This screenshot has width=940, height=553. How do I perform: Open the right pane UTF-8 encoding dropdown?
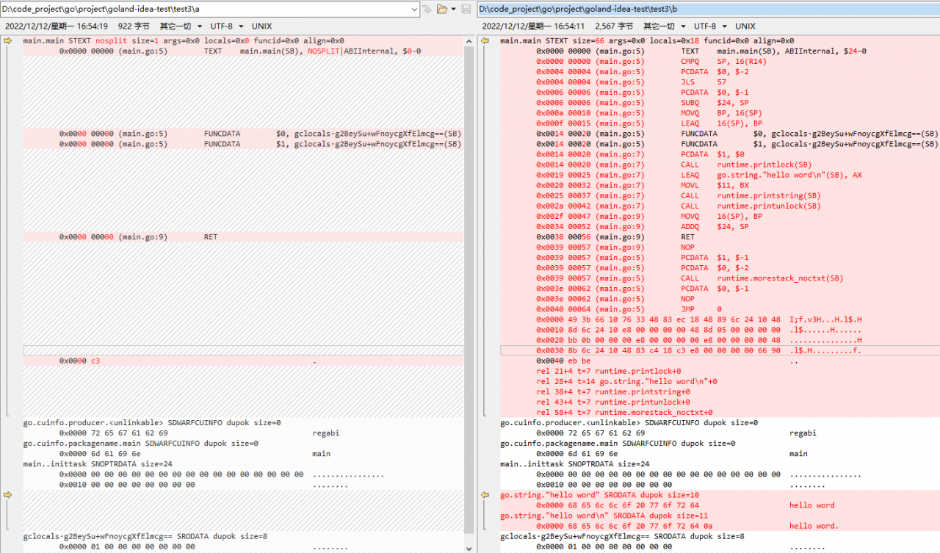coord(709,26)
